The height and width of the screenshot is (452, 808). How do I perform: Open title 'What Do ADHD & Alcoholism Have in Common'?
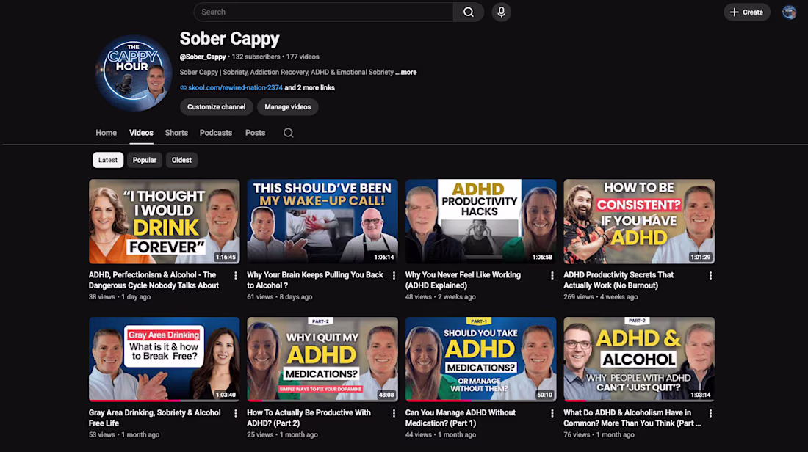coord(632,418)
